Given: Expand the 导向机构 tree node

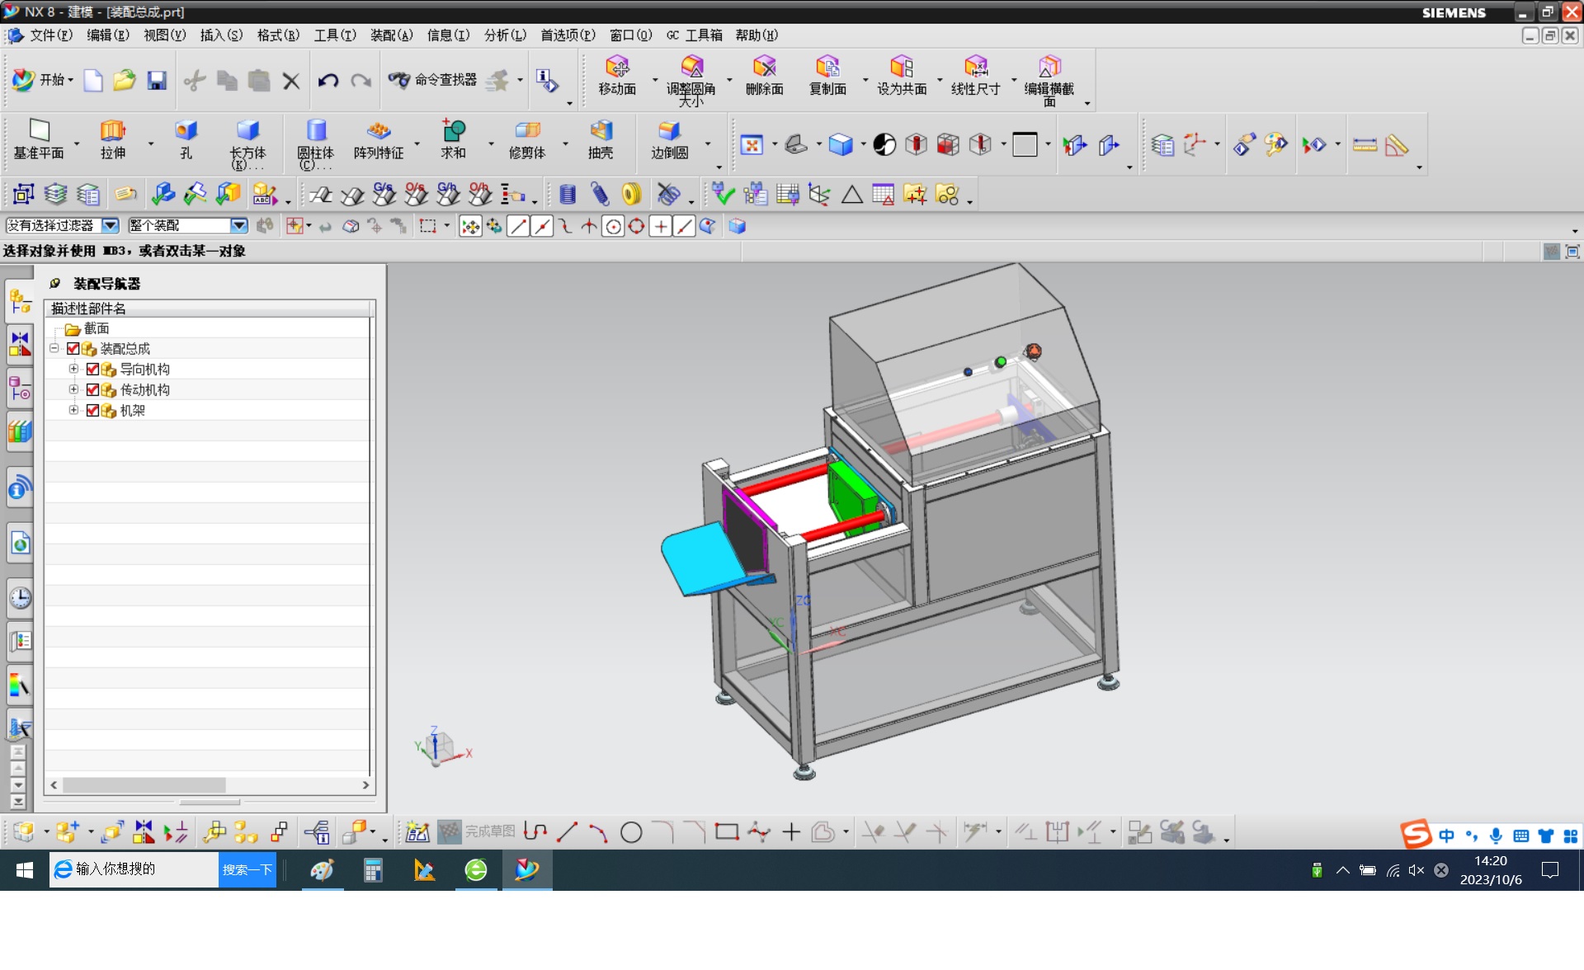Looking at the screenshot, I should click(x=73, y=369).
